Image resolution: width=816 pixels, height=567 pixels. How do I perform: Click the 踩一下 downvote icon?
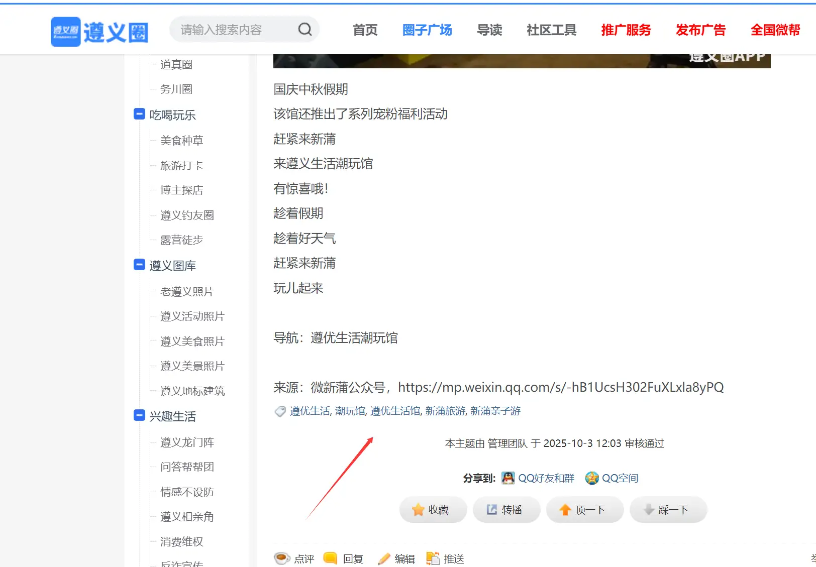point(649,509)
